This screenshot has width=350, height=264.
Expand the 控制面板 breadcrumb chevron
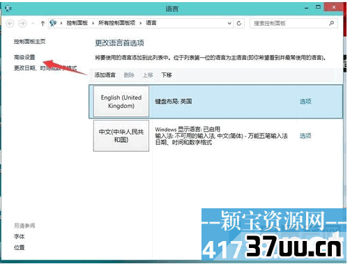coord(93,23)
